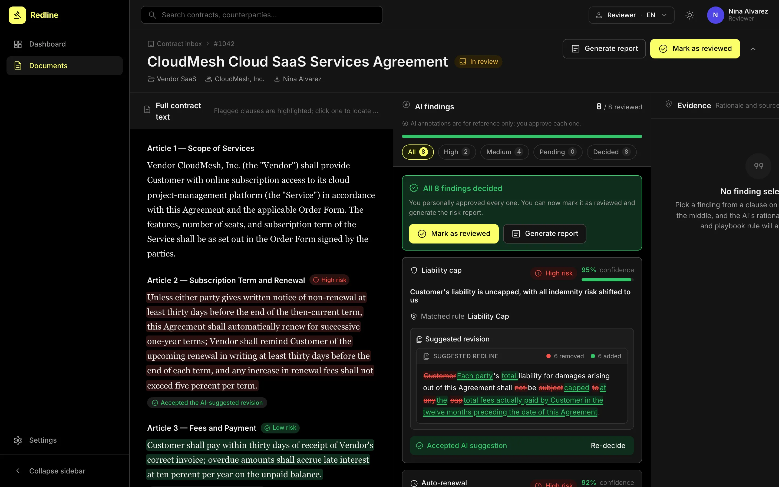Click Mark as reviewed in page header
Image resolution: width=779 pixels, height=487 pixels.
(x=695, y=49)
